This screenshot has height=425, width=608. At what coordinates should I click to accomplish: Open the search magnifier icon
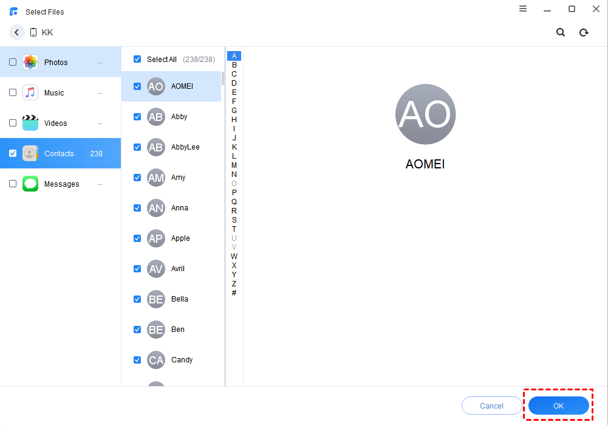tap(561, 32)
